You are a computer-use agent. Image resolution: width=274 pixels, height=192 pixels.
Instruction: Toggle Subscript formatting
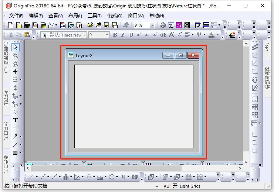point(147,35)
